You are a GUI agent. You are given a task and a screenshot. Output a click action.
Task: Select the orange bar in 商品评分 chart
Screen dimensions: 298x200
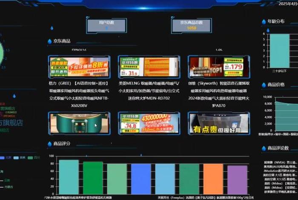click(213, 179)
